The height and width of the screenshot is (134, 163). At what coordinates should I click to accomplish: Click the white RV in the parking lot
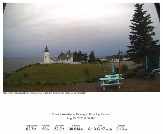tap(115, 60)
